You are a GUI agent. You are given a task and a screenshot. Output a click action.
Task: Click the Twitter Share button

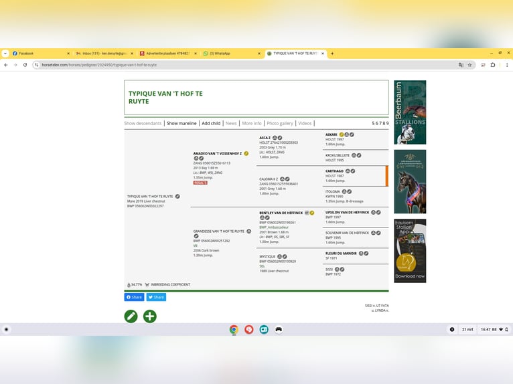(156, 297)
